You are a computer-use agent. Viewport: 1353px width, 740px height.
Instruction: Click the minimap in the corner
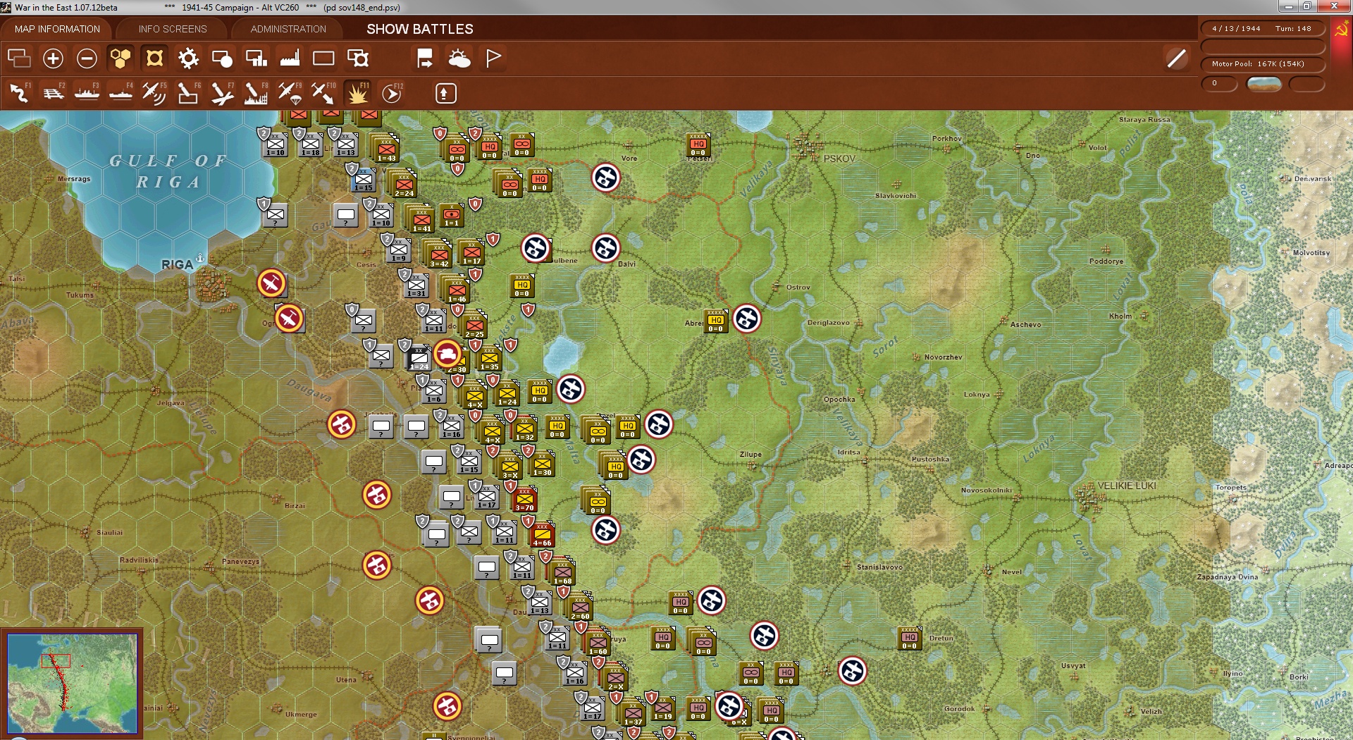coord(72,683)
